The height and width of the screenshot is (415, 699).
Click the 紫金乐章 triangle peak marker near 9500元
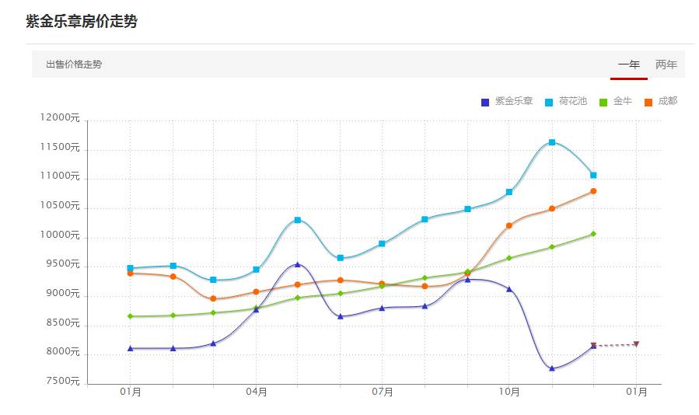click(x=298, y=264)
